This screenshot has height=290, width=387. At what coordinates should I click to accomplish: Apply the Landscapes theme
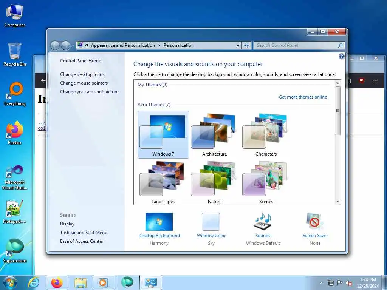coord(163,182)
